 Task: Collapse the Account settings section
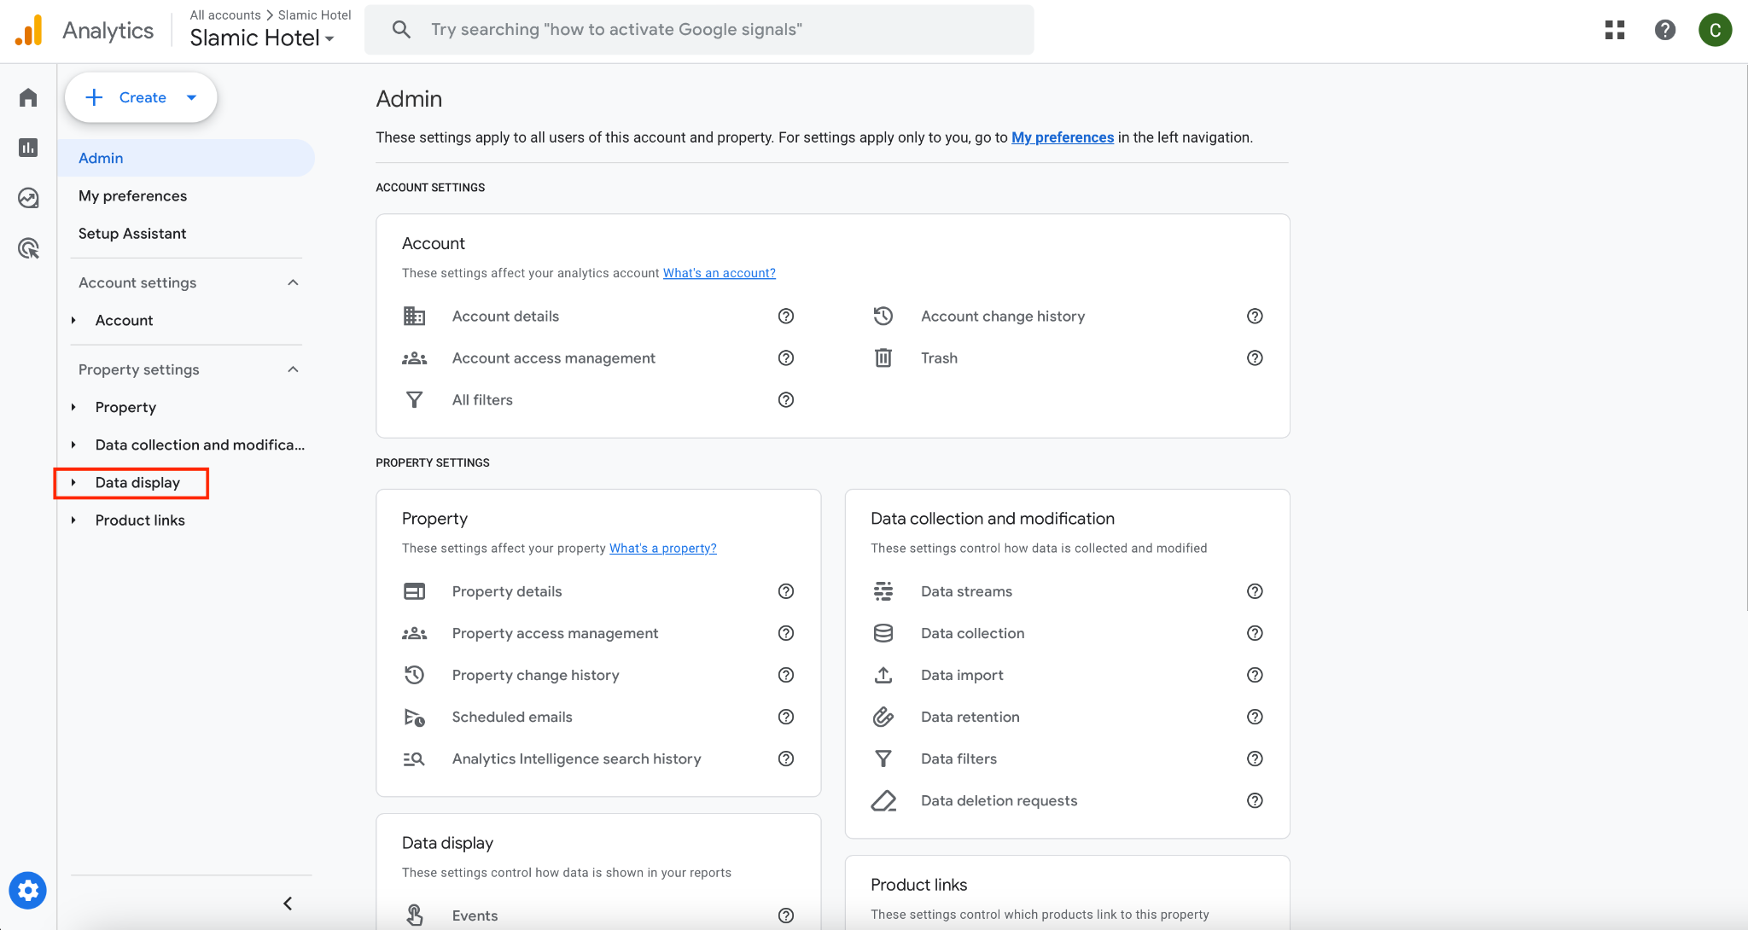click(293, 282)
